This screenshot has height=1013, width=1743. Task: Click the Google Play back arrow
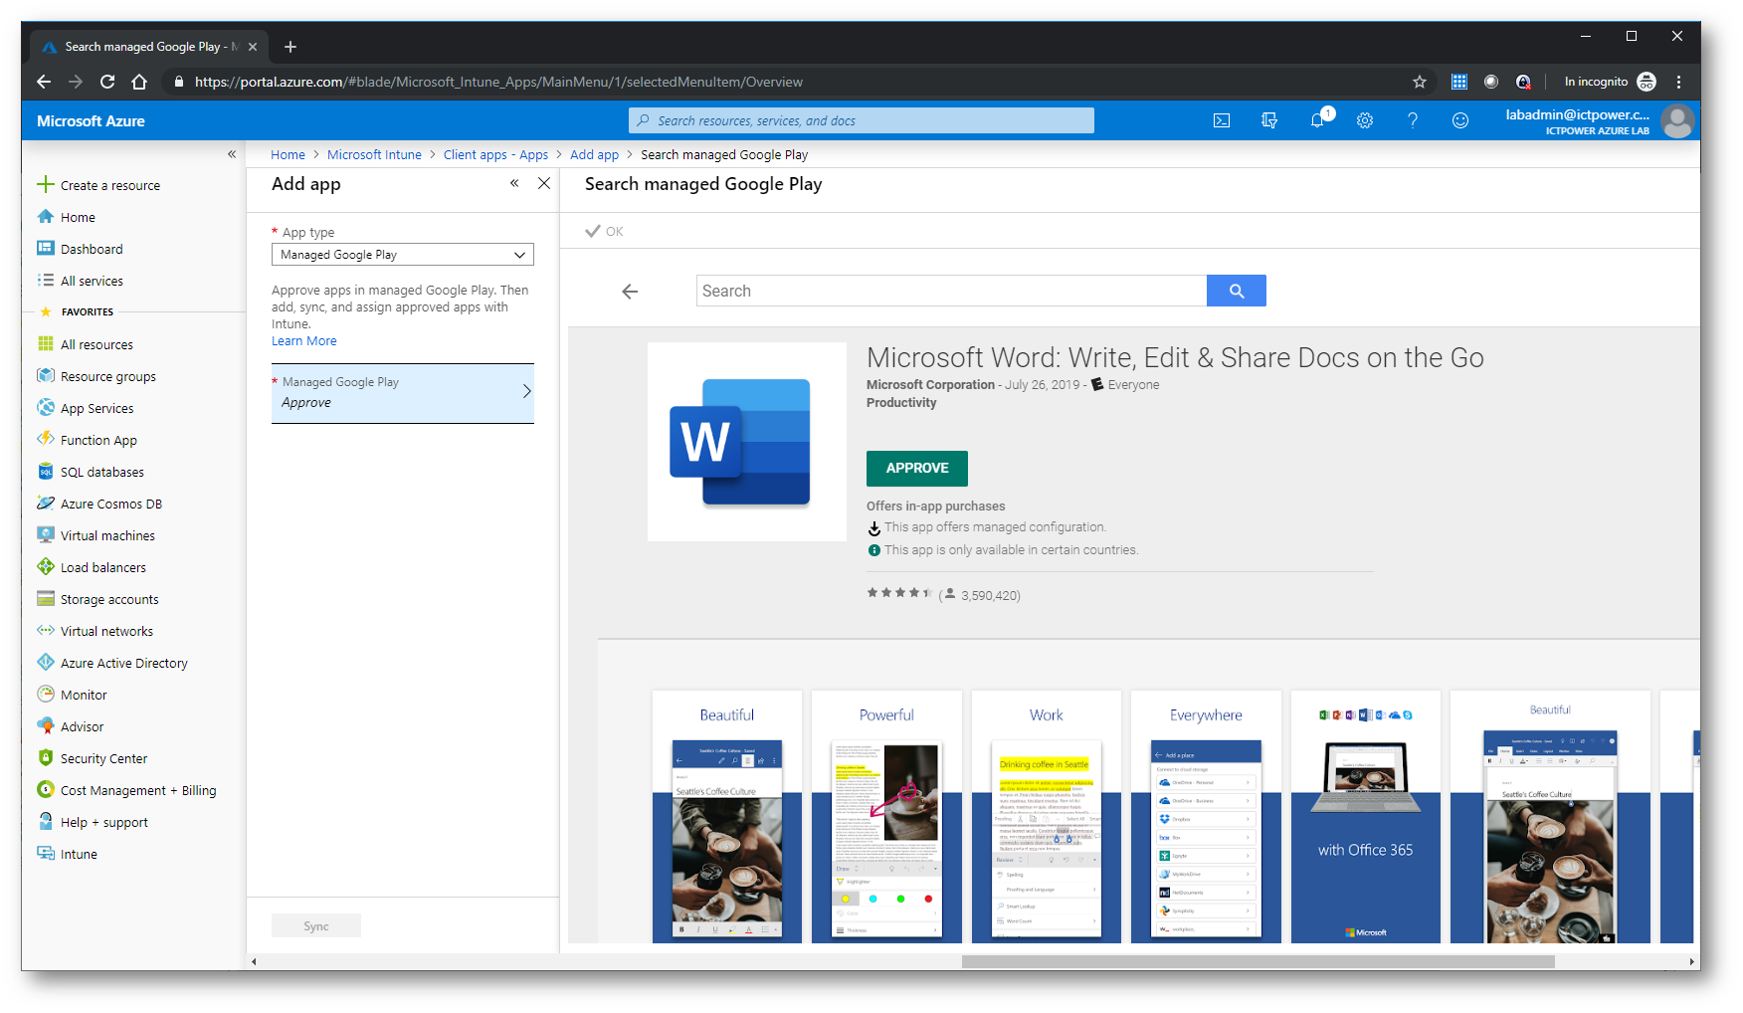pyautogui.click(x=630, y=292)
